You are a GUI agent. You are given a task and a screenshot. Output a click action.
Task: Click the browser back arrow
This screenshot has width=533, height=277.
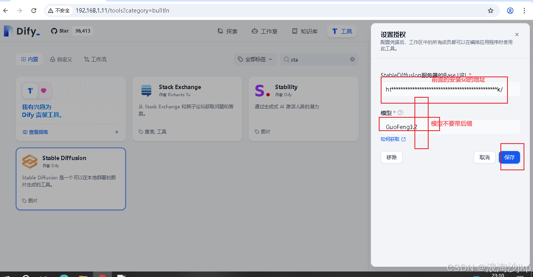(5, 11)
